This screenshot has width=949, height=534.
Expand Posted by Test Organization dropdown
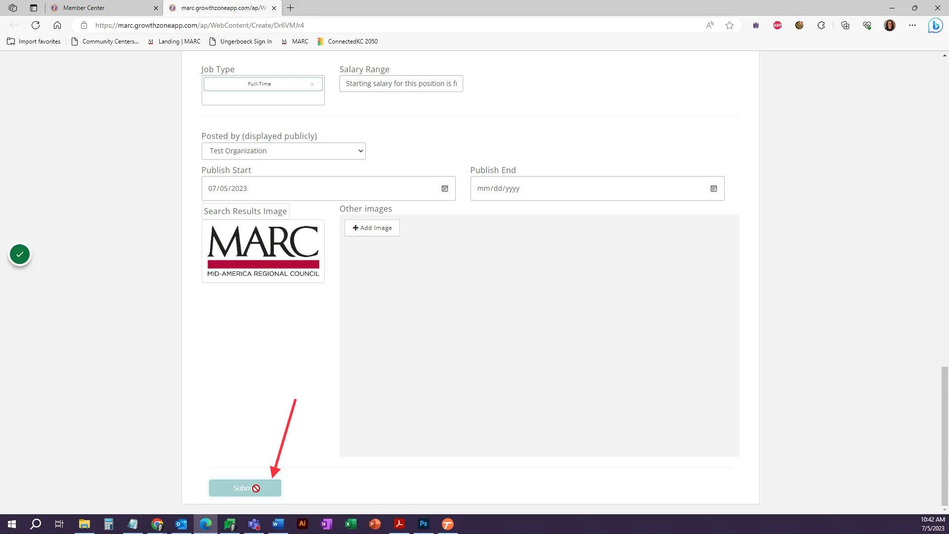(x=284, y=151)
